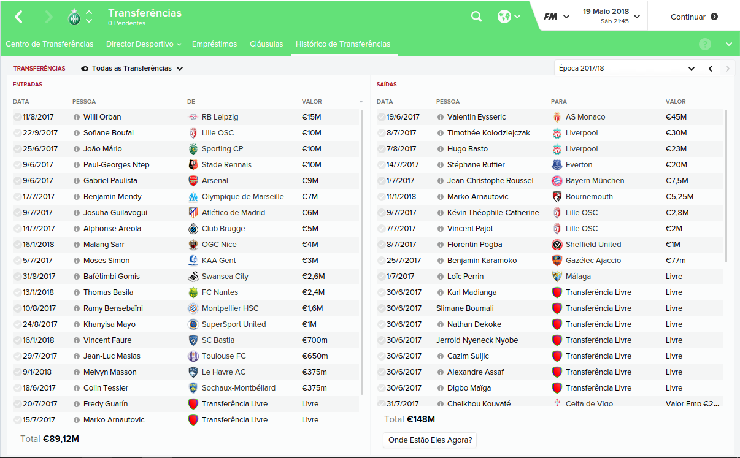
Task: Click the incoming transfers list scrollbar
Action: click(x=362, y=252)
